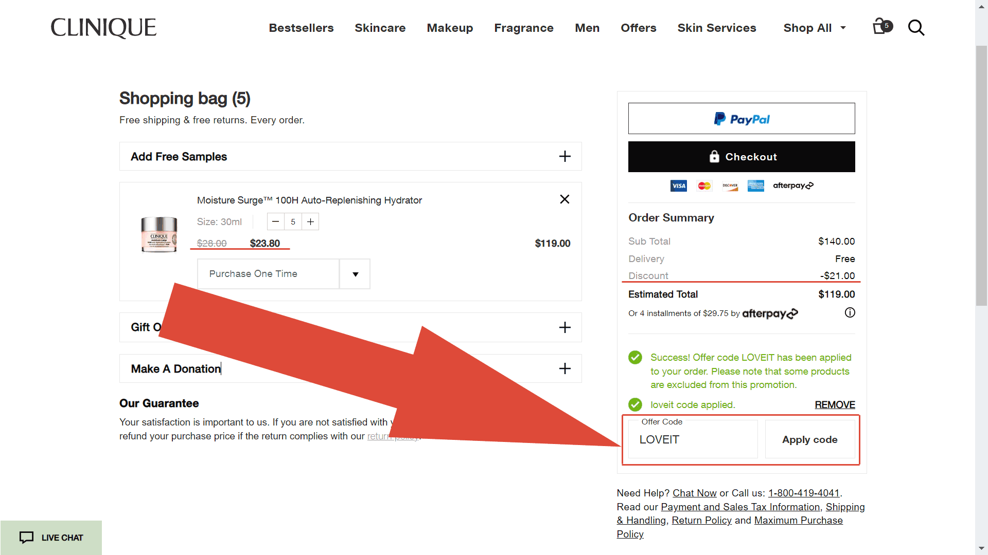Image resolution: width=988 pixels, height=555 pixels.
Task: Open the Shipping & Handling link
Action: [845, 507]
